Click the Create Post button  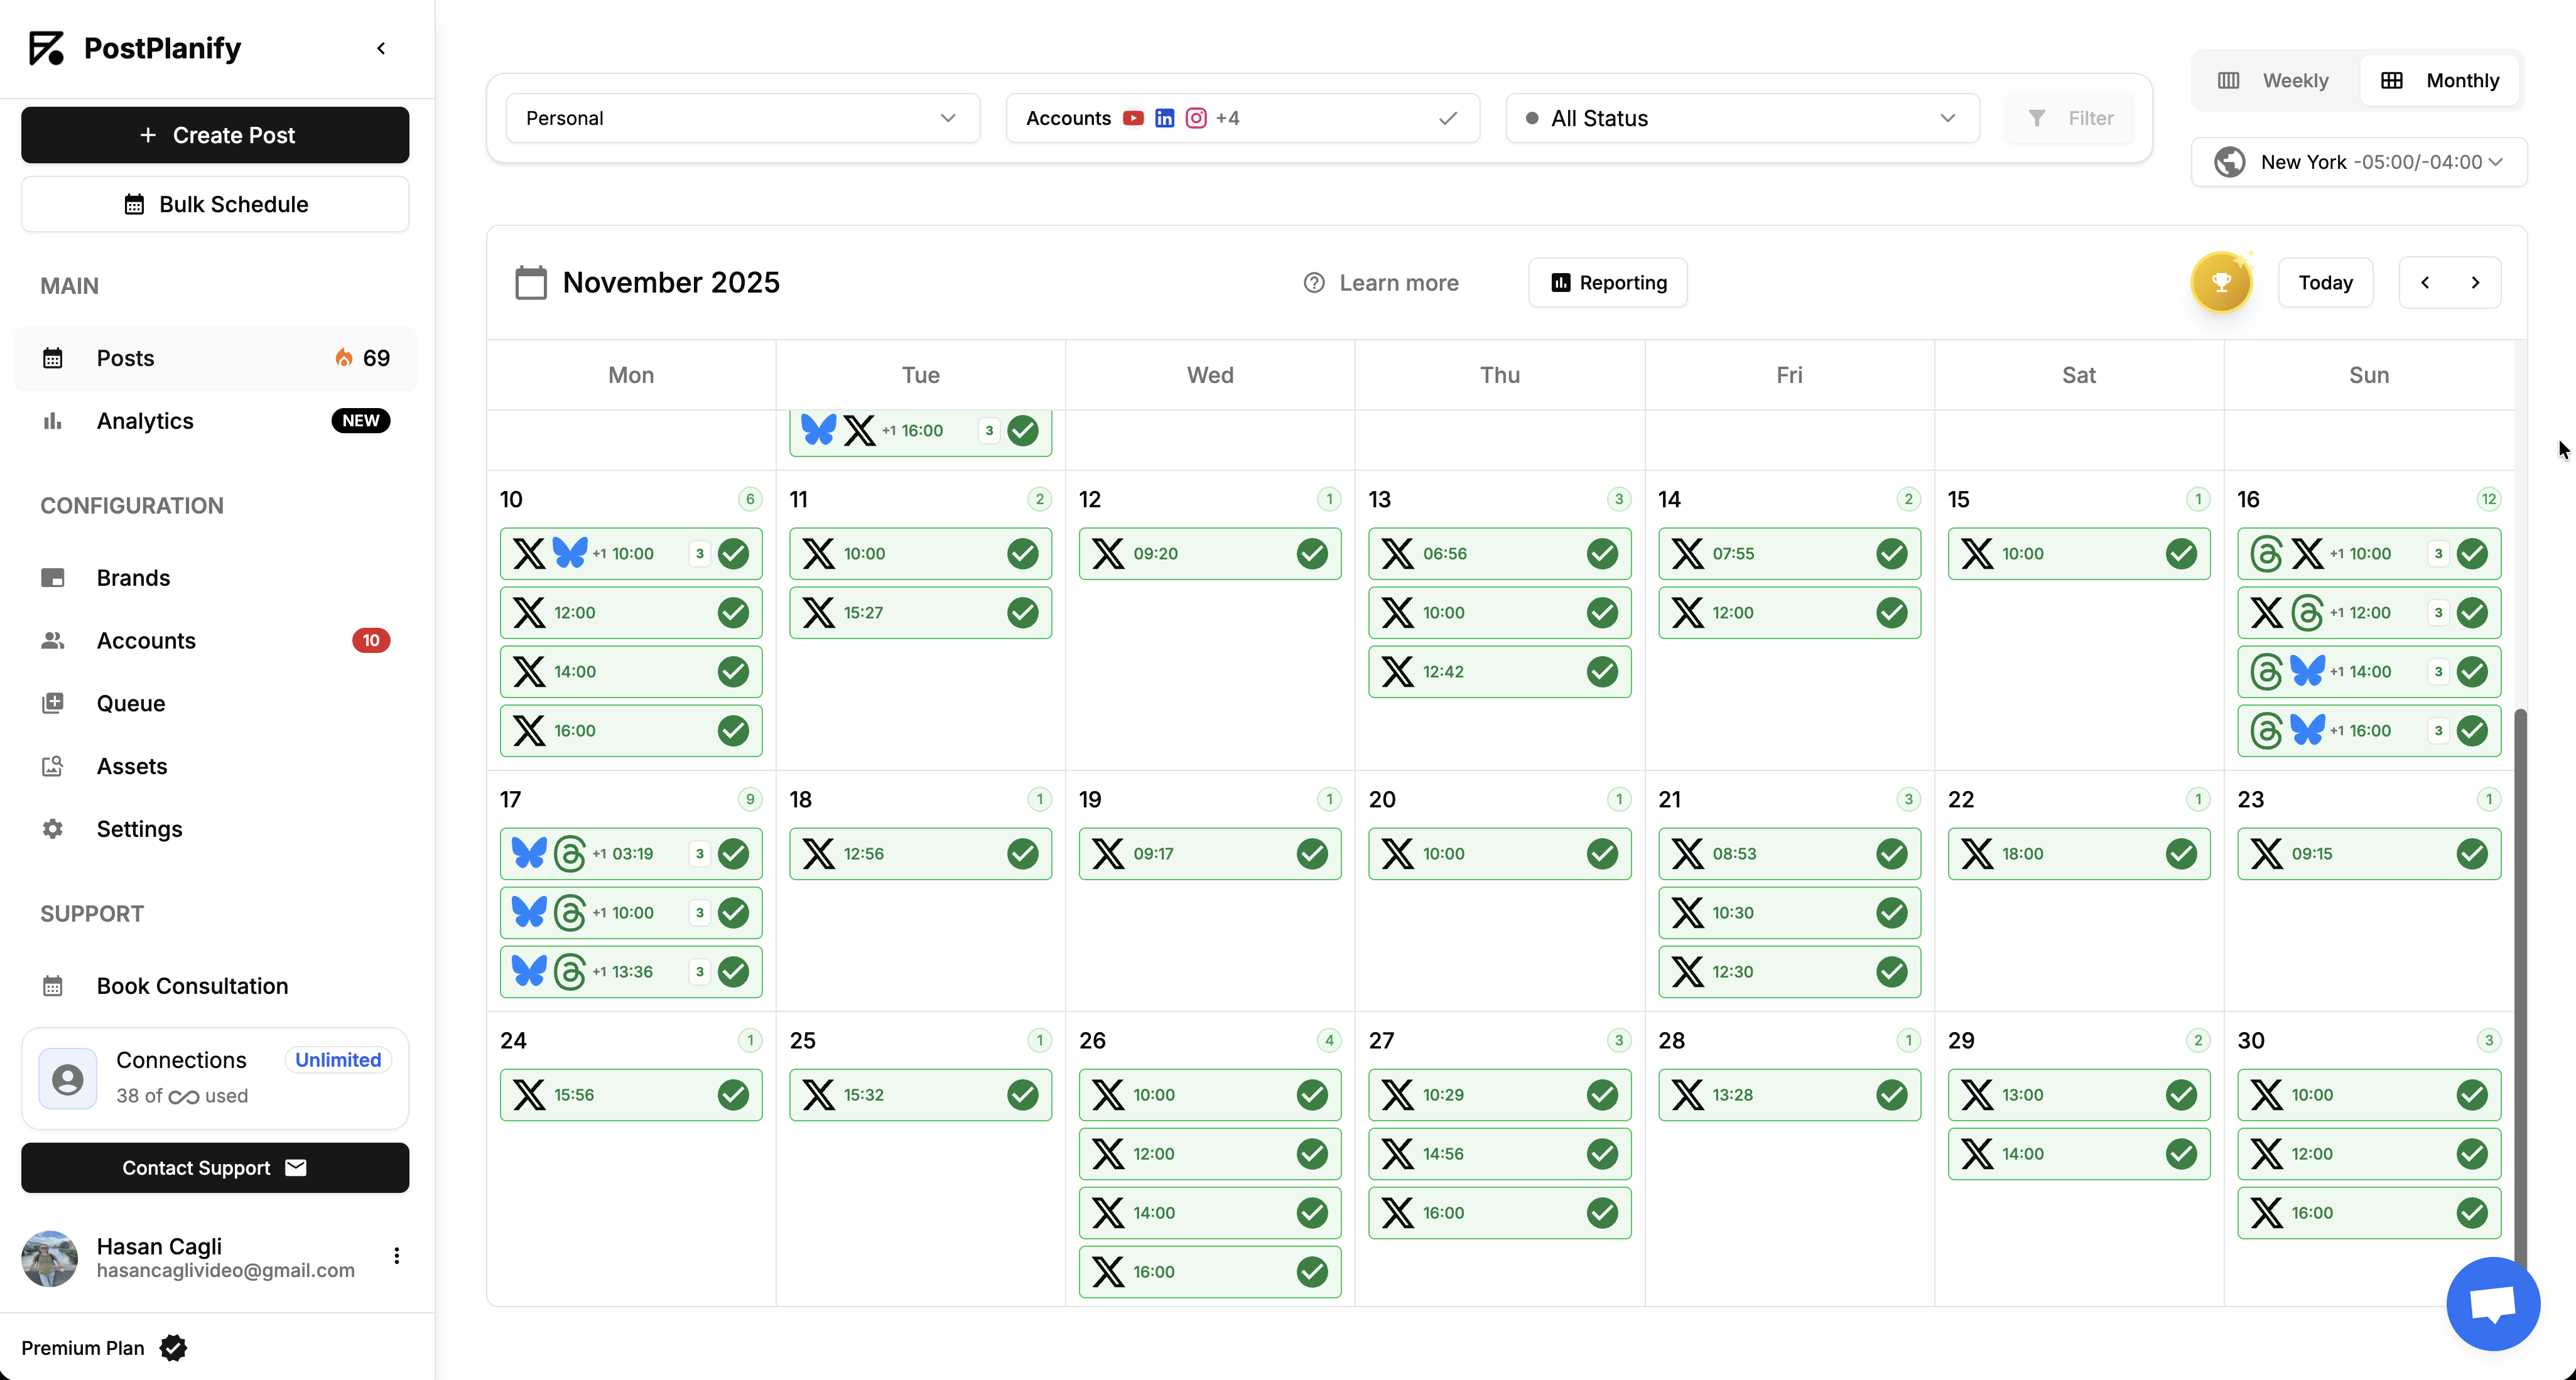click(214, 134)
